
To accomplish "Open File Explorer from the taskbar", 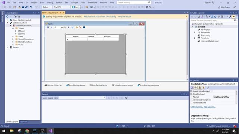I will pos(12,131).
